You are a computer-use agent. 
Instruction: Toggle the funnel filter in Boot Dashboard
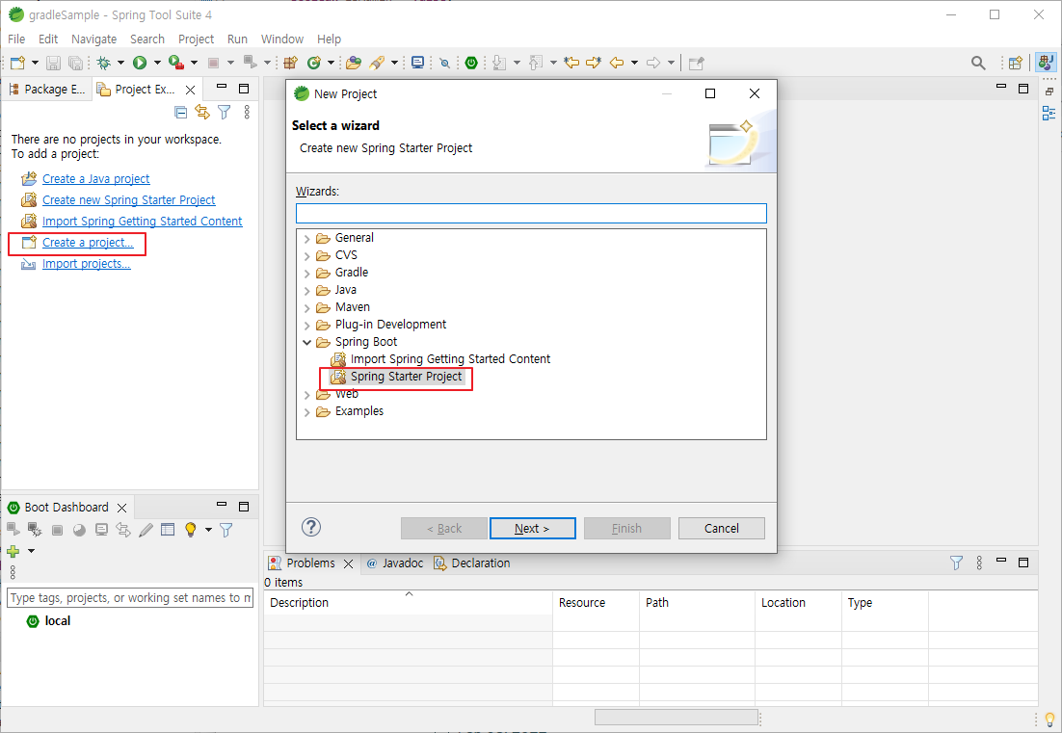click(x=226, y=530)
